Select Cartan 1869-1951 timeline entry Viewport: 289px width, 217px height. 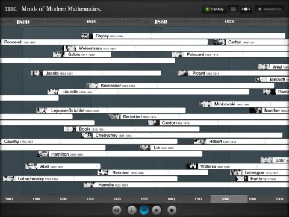tap(251, 42)
